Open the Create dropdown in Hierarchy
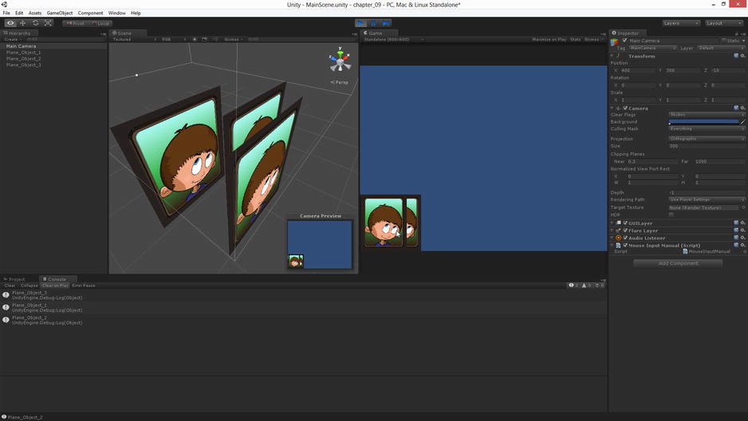Viewport: 748px width, 421px height. coord(11,40)
